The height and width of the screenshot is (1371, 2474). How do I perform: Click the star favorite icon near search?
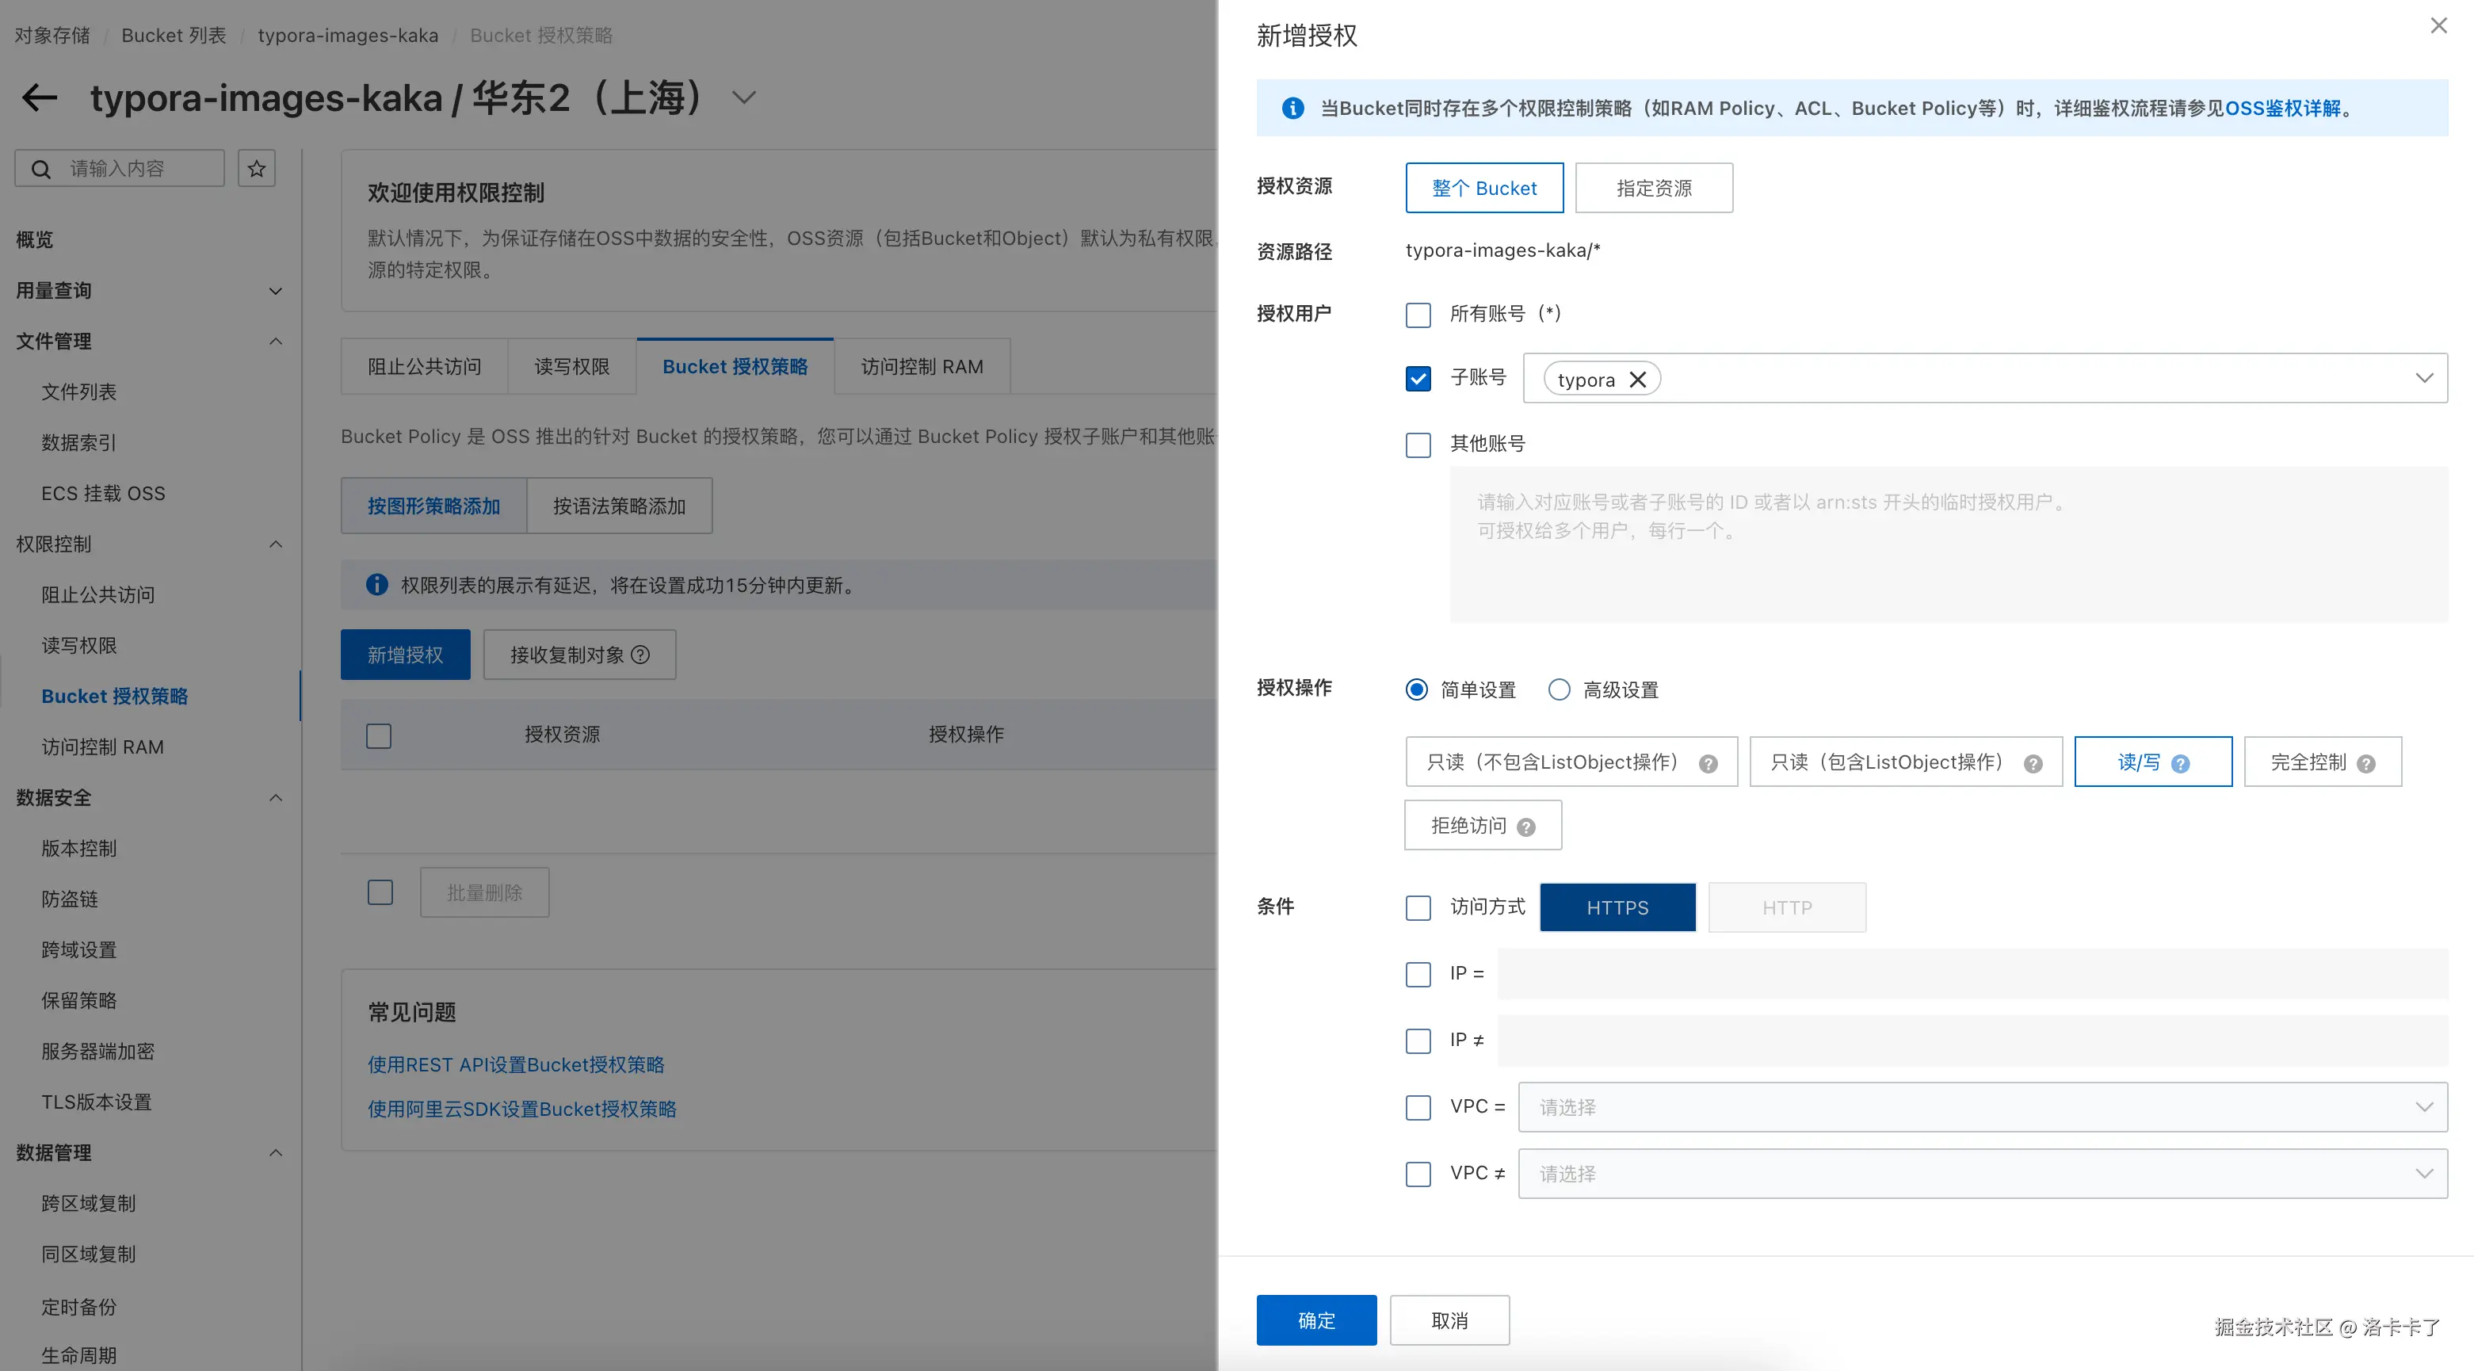pos(257,169)
